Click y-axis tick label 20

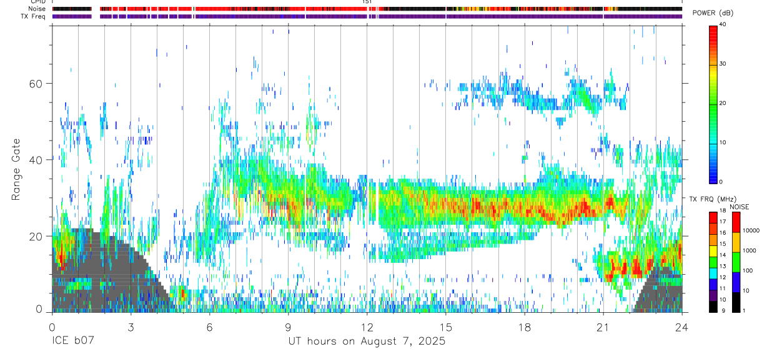(x=37, y=236)
